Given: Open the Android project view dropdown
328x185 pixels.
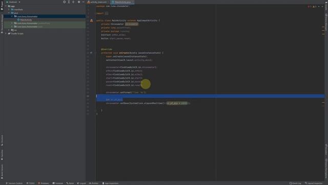Looking at the screenshot, I should tap(13, 2).
